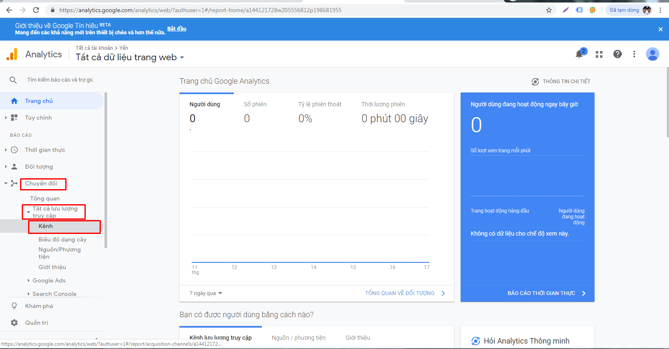Open the 'Tất cả dữ liệu trang web' view selector
The width and height of the screenshot is (669, 349).
click(x=130, y=57)
